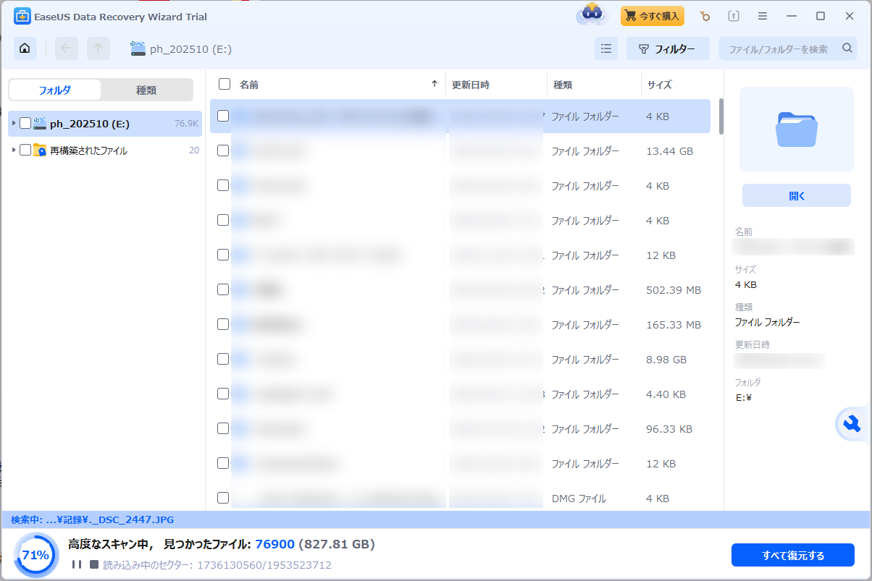Image resolution: width=872 pixels, height=581 pixels.
Task: Maximize the EaseUS window
Action: [x=821, y=16]
